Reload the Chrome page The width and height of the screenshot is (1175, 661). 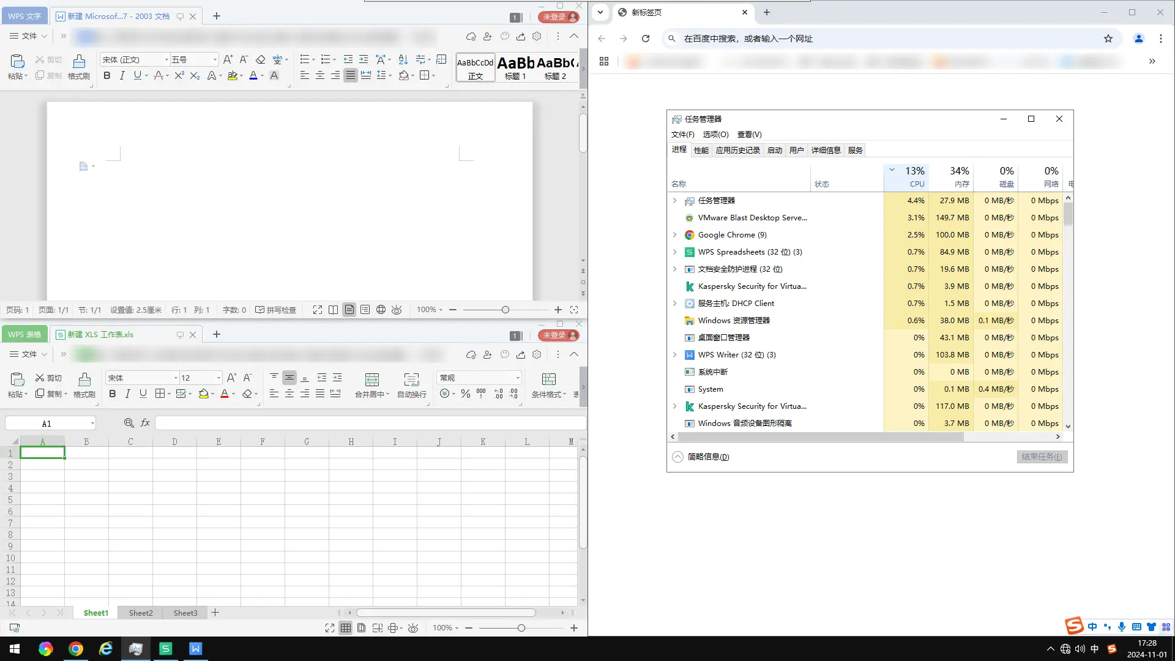pyautogui.click(x=646, y=39)
